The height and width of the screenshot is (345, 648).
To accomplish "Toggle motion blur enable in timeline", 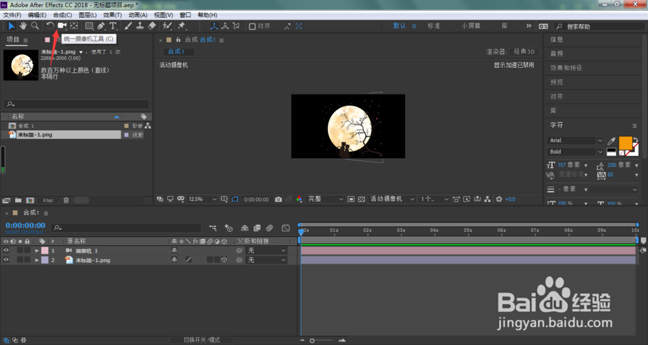I will tap(270, 228).
